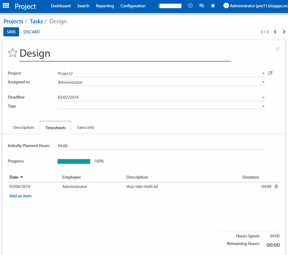Click the Initially Planned Hours field
Image resolution: width=288 pixels, height=255 pixels.
(161, 146)
